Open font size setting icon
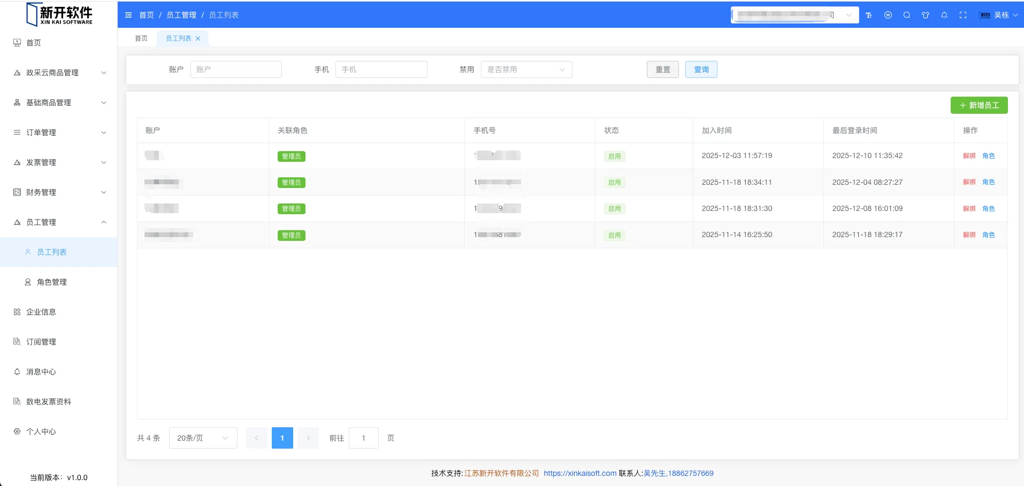This screenshot has height=486, width=1024. [x=869, y=15]
